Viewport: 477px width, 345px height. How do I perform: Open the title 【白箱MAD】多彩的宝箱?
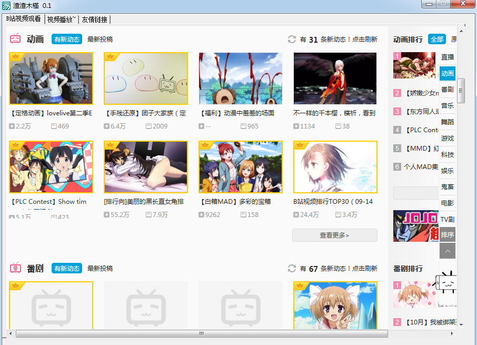point(235,201)
